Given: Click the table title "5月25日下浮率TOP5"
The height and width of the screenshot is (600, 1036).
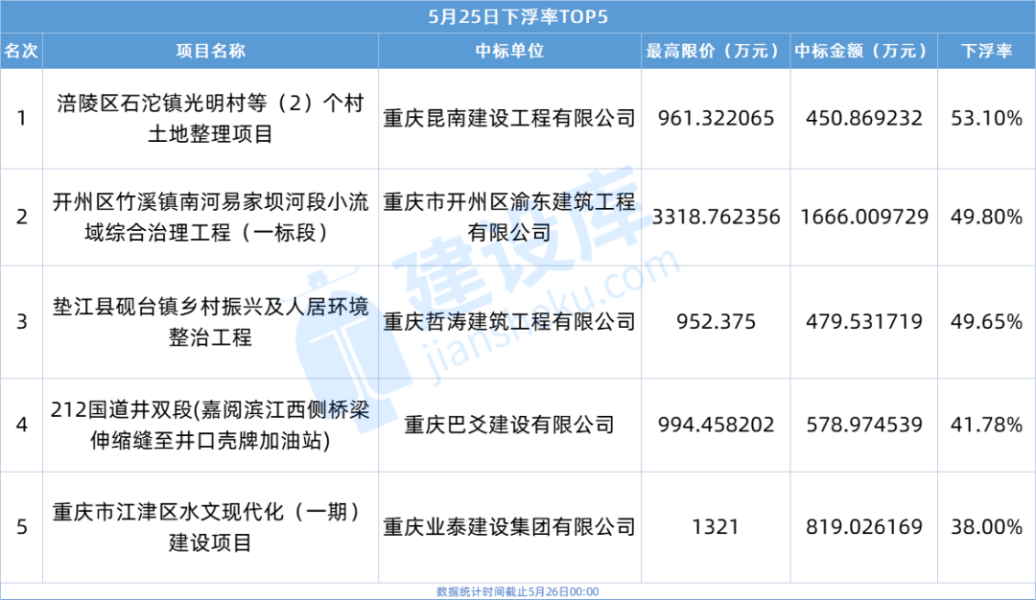Looking at the screenshot, I should tap(518, 16).
